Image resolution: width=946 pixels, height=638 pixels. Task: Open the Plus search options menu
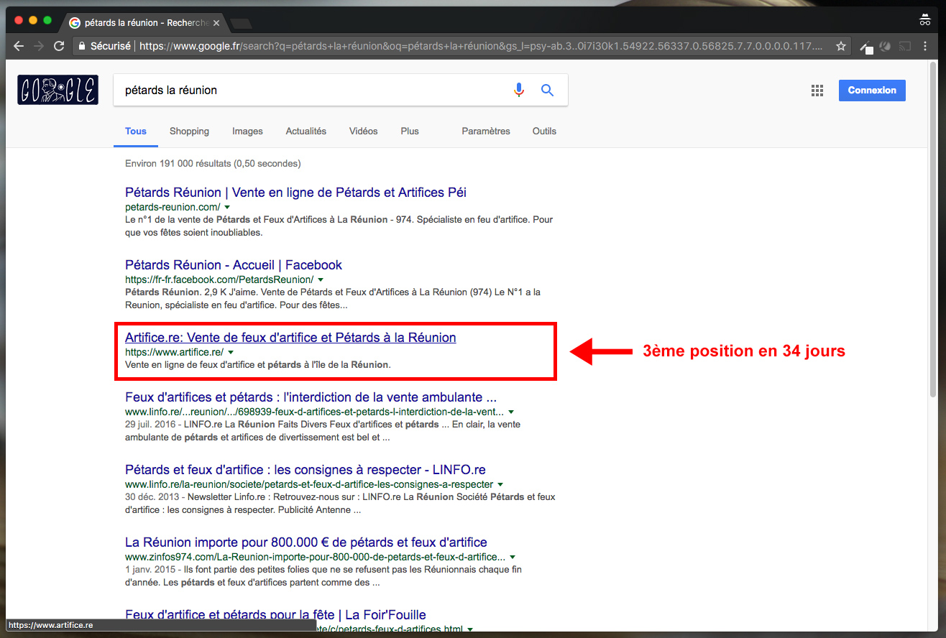point(410,131)
